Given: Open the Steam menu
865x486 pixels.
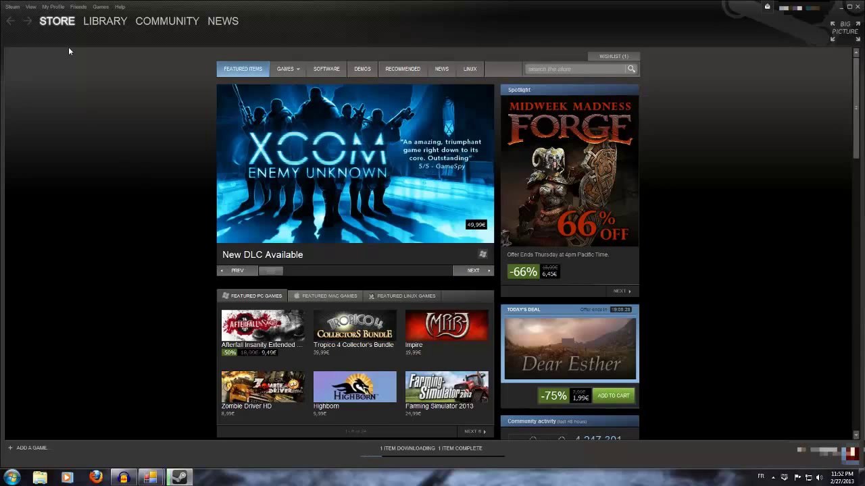Looking at the screenshot, I should (12, 7).
